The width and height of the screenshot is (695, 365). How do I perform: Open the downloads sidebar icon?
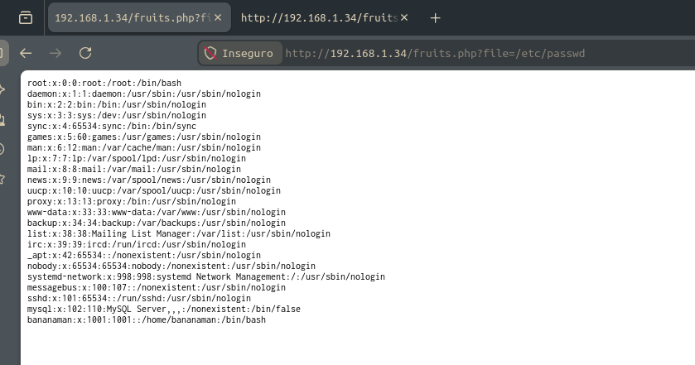pyautogui.click(x=2, y=120)
